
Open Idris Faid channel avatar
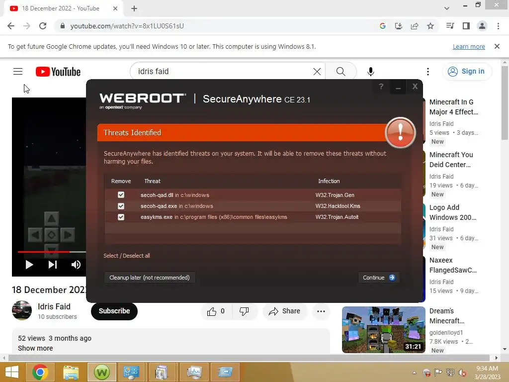[x=22, y=310]
